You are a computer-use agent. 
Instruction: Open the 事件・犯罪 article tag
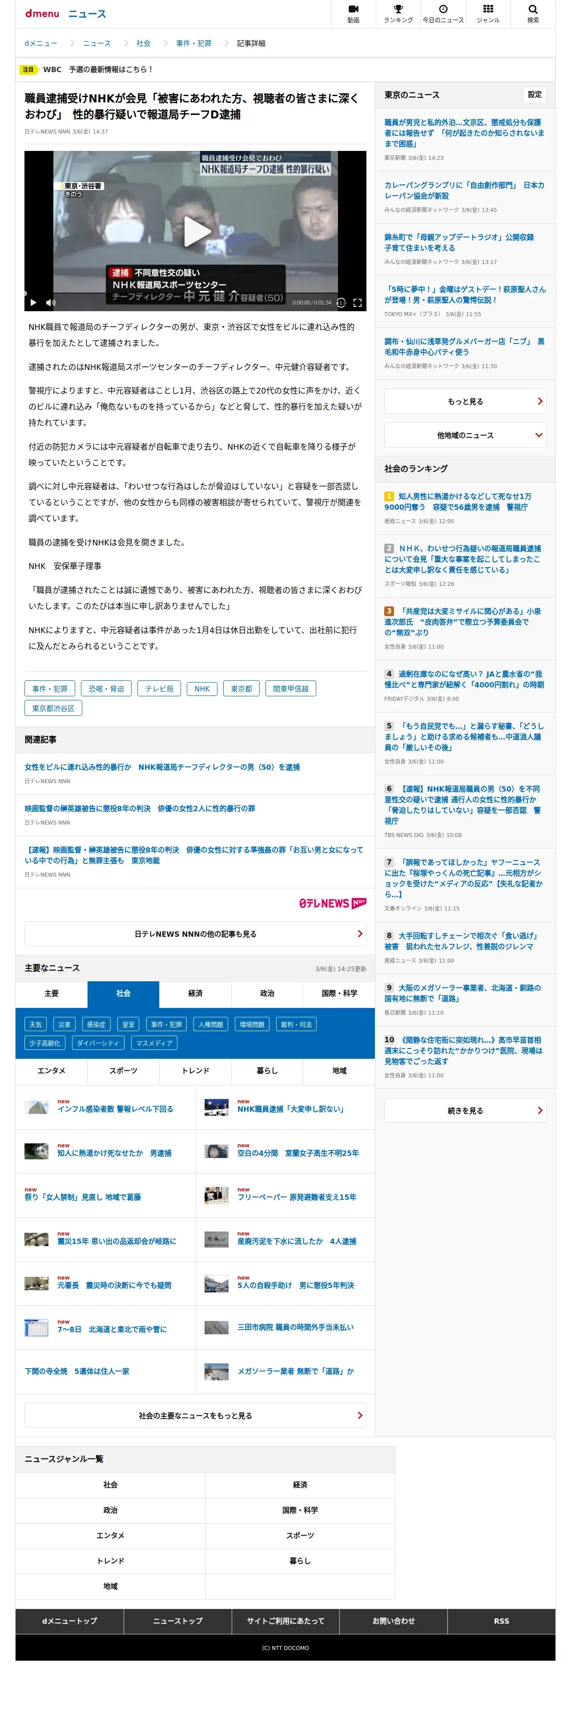point(50,688)
